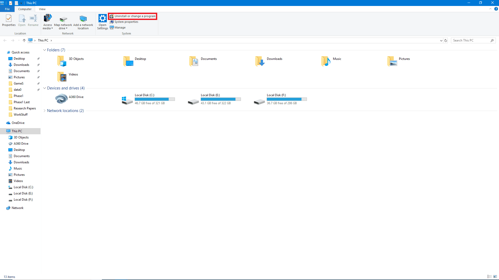Image resolution: width=499 pixels, height=280 pixels.
Task: Open Settings gear icon in ribbon
Action: click(x=102, y=22)
